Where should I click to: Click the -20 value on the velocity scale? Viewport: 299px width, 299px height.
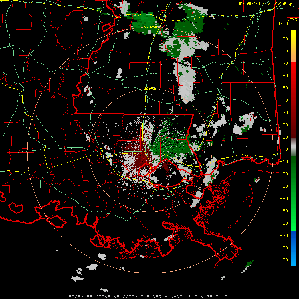tap(284, 174)
